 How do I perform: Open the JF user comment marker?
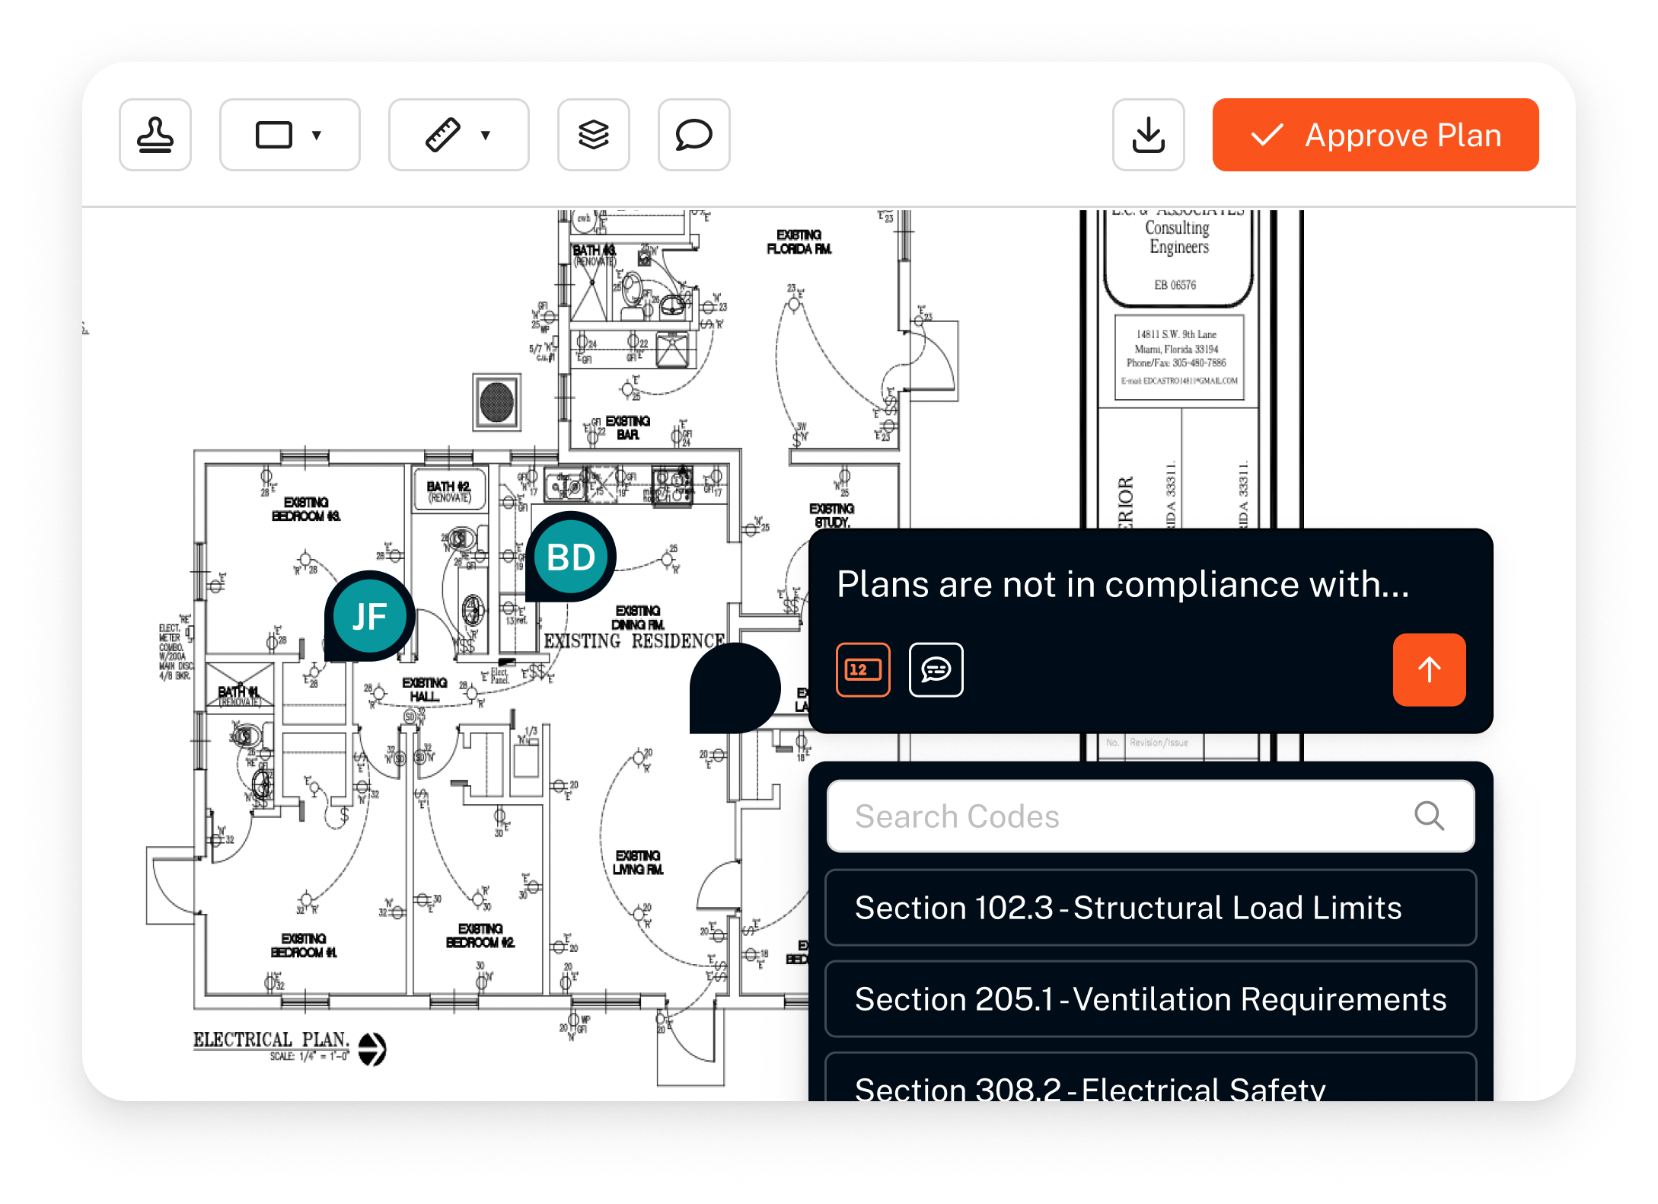(x=370, y=616)
